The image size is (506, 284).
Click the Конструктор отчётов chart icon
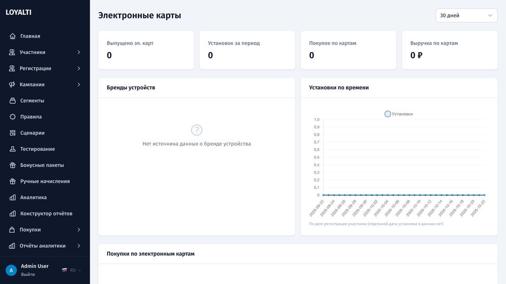[x=13, y=214]
